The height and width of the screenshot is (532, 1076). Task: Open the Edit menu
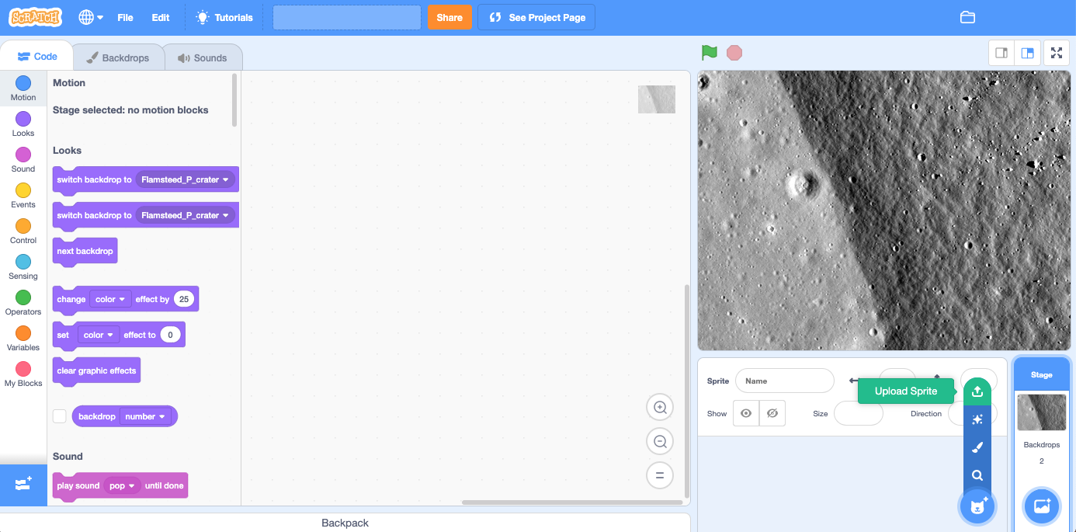pyautogui.click(x=161, y=17)
